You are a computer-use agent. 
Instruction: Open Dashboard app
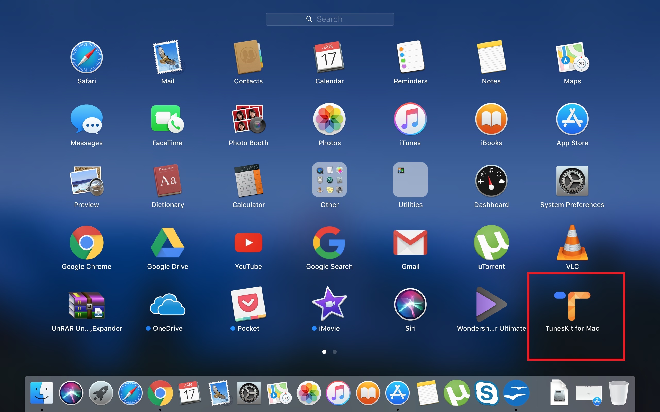pyautogui.click(x=491, y=181)
